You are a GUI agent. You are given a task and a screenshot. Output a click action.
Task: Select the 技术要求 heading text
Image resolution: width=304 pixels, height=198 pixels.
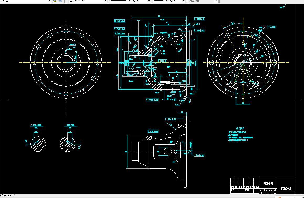point(240,128)
